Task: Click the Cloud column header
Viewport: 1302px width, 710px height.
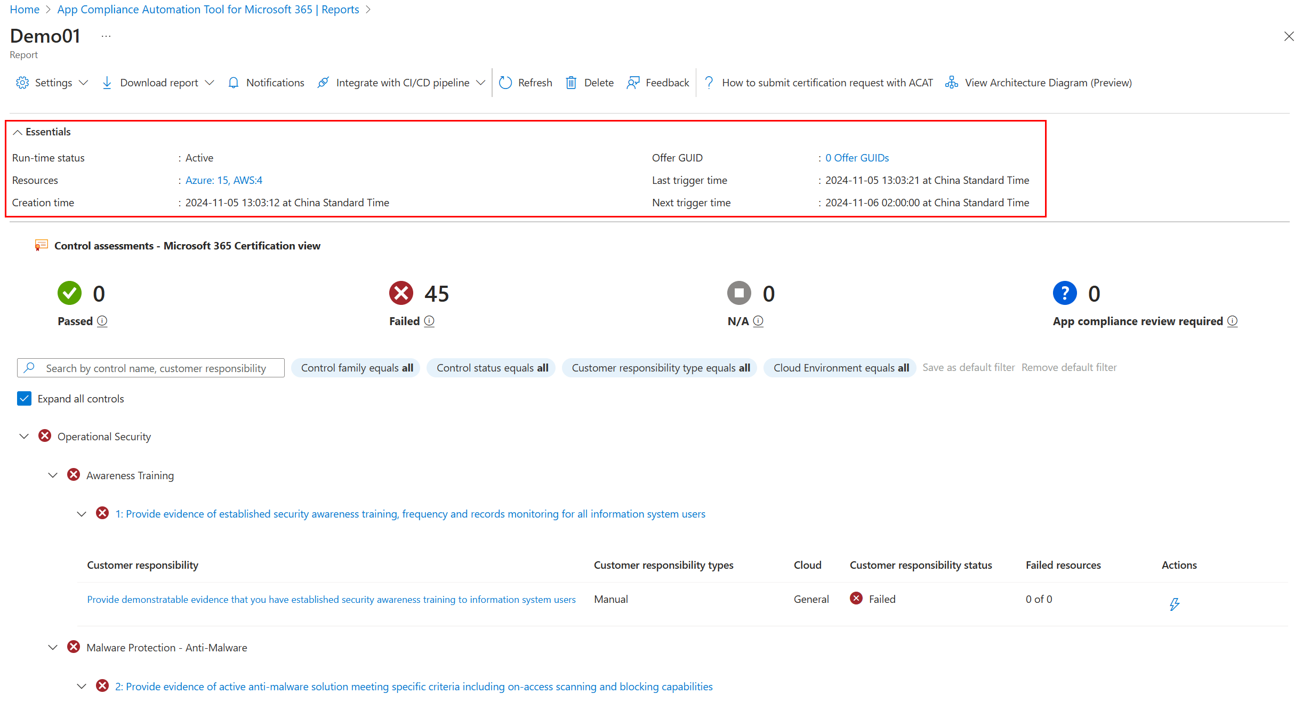Action: click(807, 565)
